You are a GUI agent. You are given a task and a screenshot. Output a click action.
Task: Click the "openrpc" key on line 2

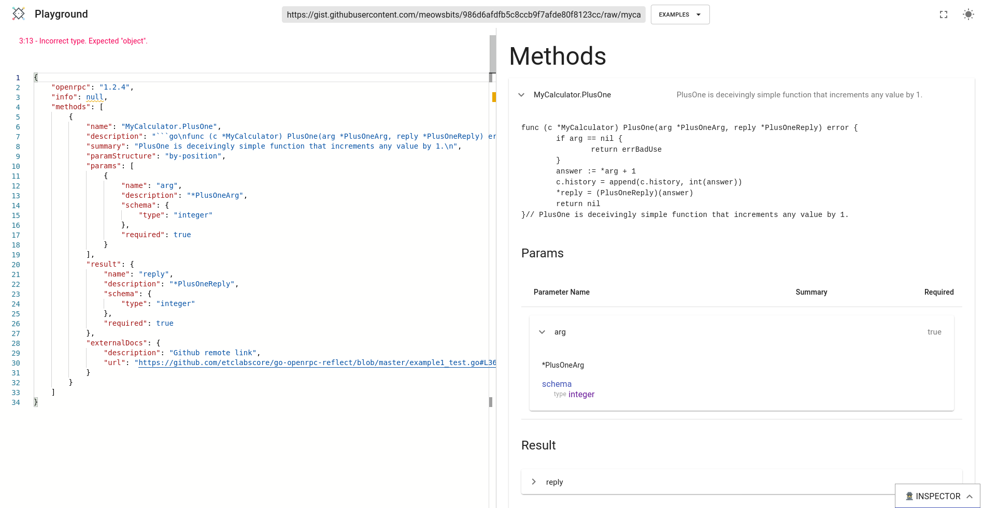[71, 87]
